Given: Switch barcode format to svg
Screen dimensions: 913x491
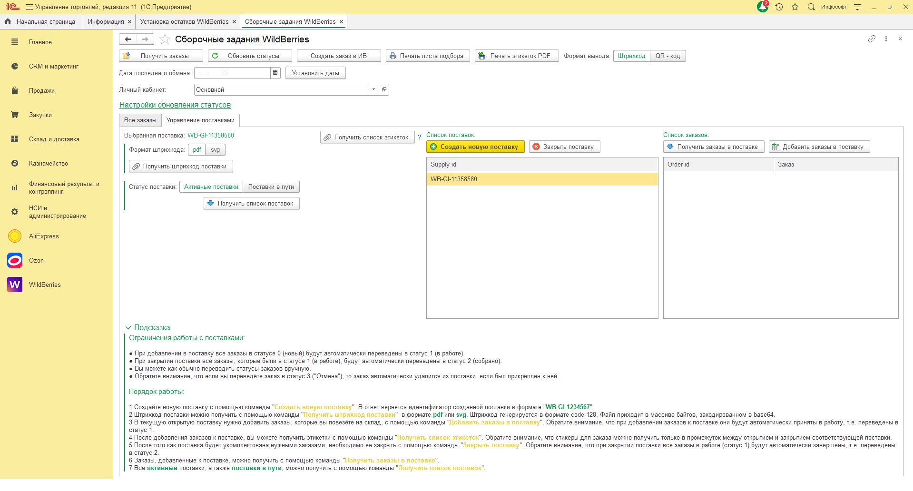Looking at the screenshot, I should [215, 150].
